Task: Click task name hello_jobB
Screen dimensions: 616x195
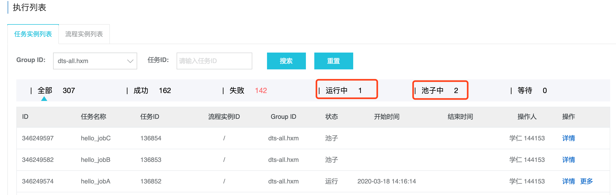Action: point(96,160)
